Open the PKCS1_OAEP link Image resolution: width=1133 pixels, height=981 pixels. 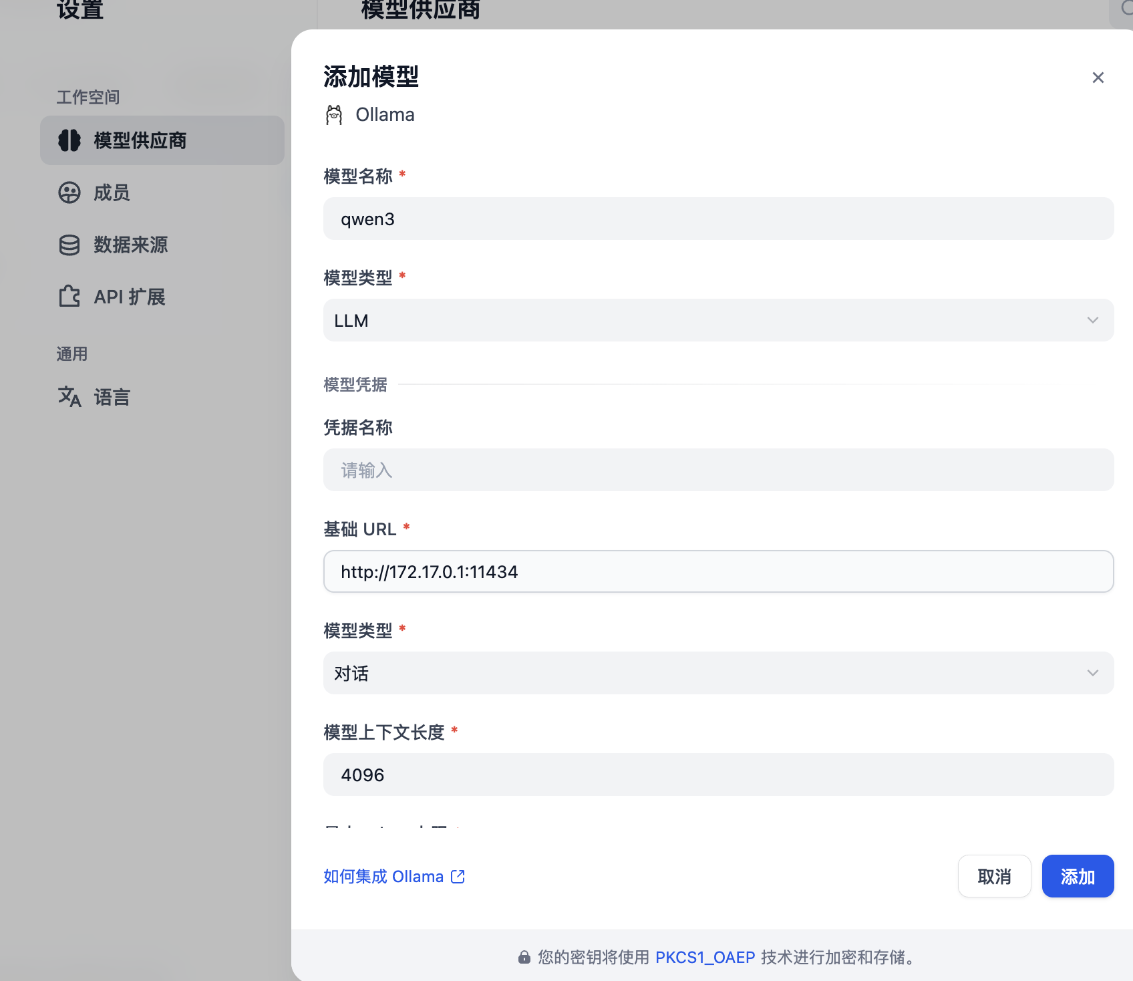click(x=705, y=958)
